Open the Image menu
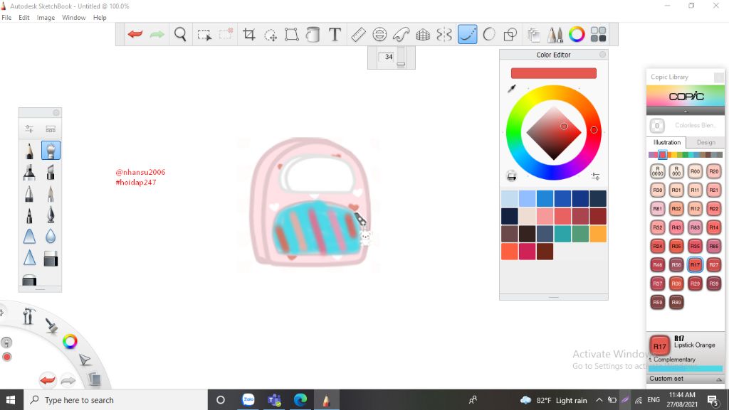 pos(46,18)
